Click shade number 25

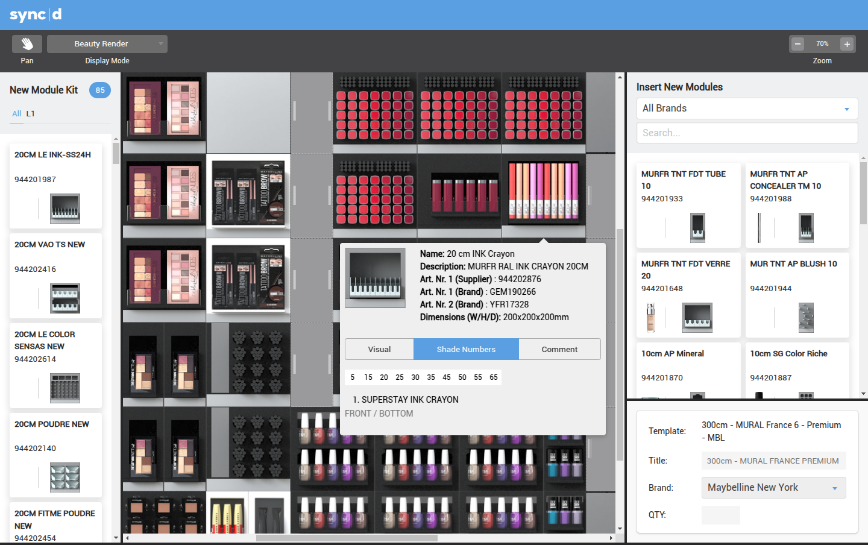(400, 377)
